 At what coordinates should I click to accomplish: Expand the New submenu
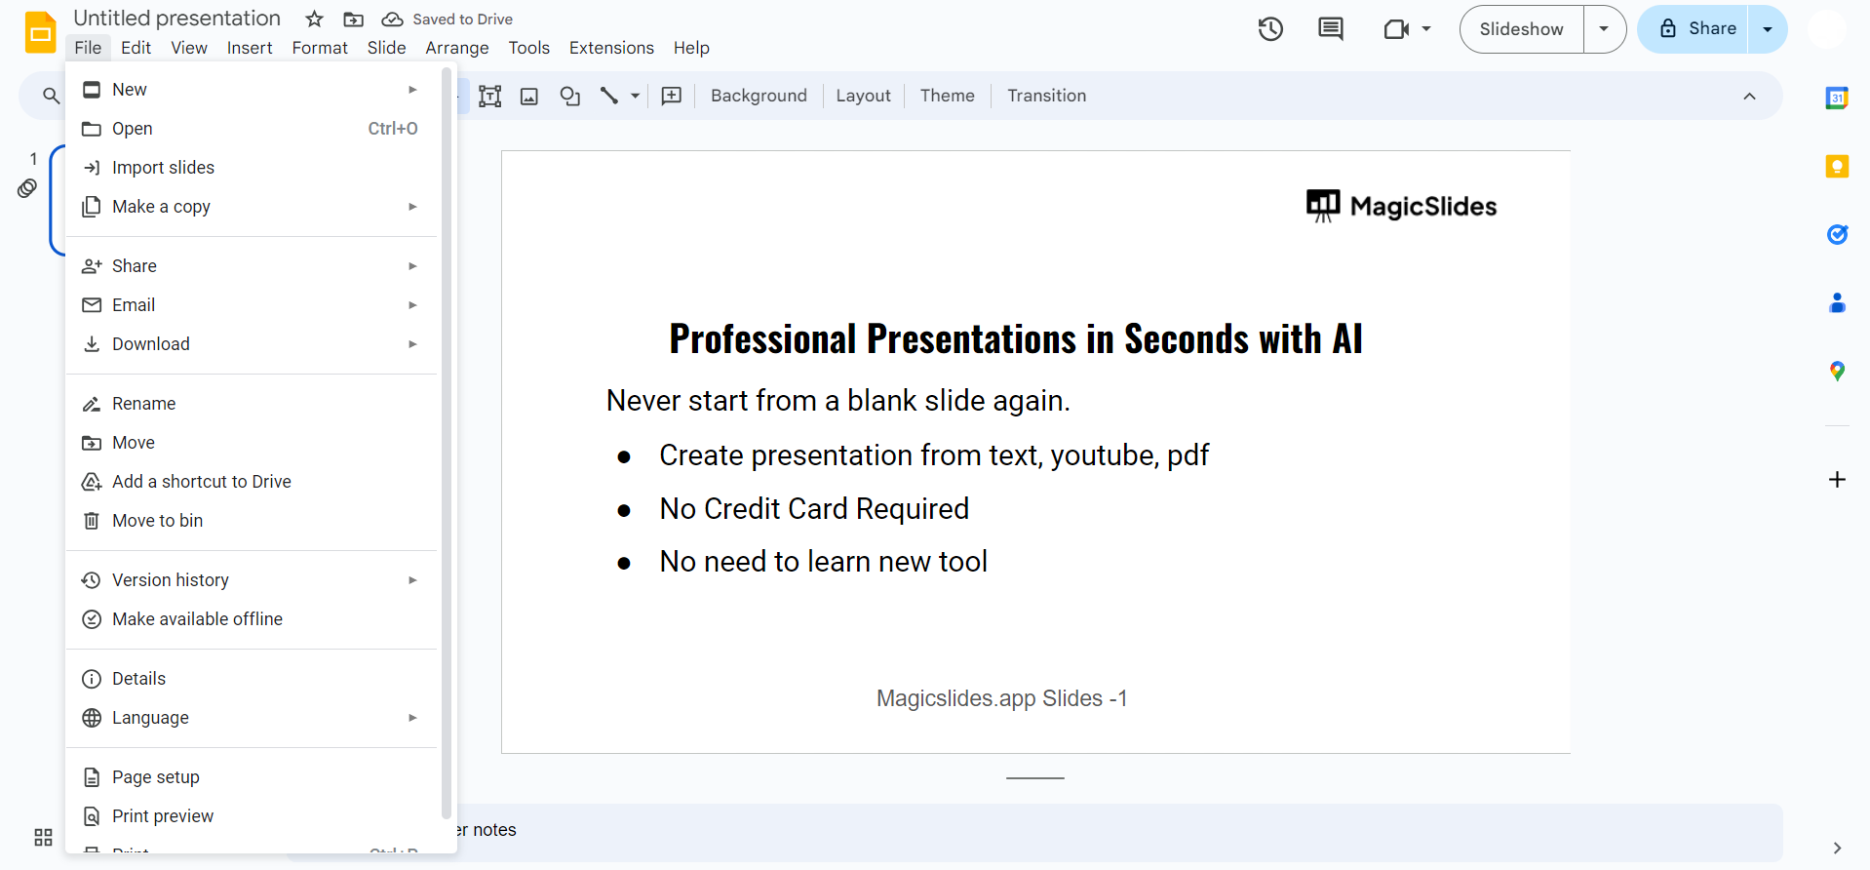click(x=412, y=90)
